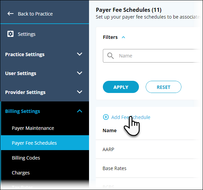
Task: Click the Settings gear icon
Action: 10,34
